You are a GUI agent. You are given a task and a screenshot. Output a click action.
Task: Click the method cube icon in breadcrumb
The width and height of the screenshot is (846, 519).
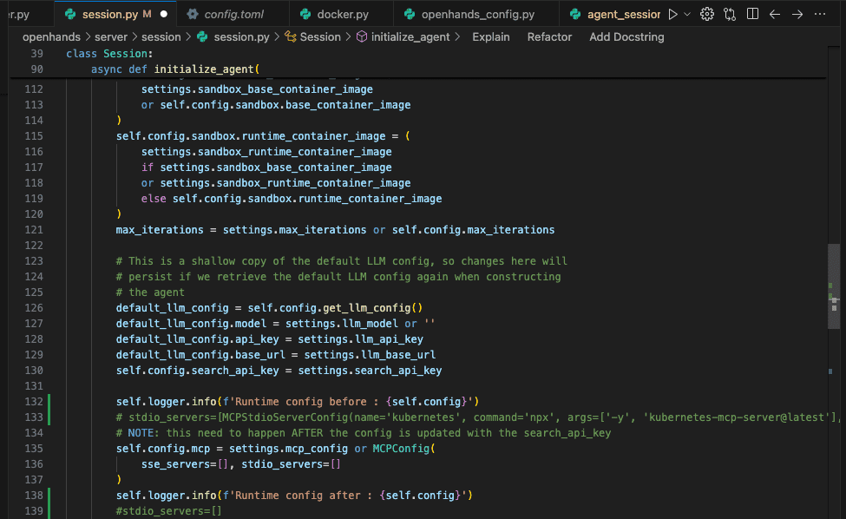362,36
